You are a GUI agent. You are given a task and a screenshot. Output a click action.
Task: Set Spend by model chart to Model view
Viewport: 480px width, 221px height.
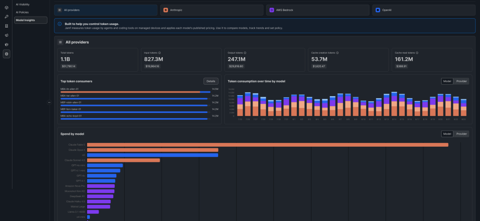pyautogui.click(x=447, y=134)
